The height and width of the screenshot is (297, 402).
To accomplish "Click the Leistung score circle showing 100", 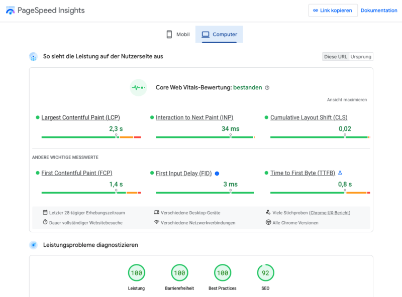I will [136, 273].
